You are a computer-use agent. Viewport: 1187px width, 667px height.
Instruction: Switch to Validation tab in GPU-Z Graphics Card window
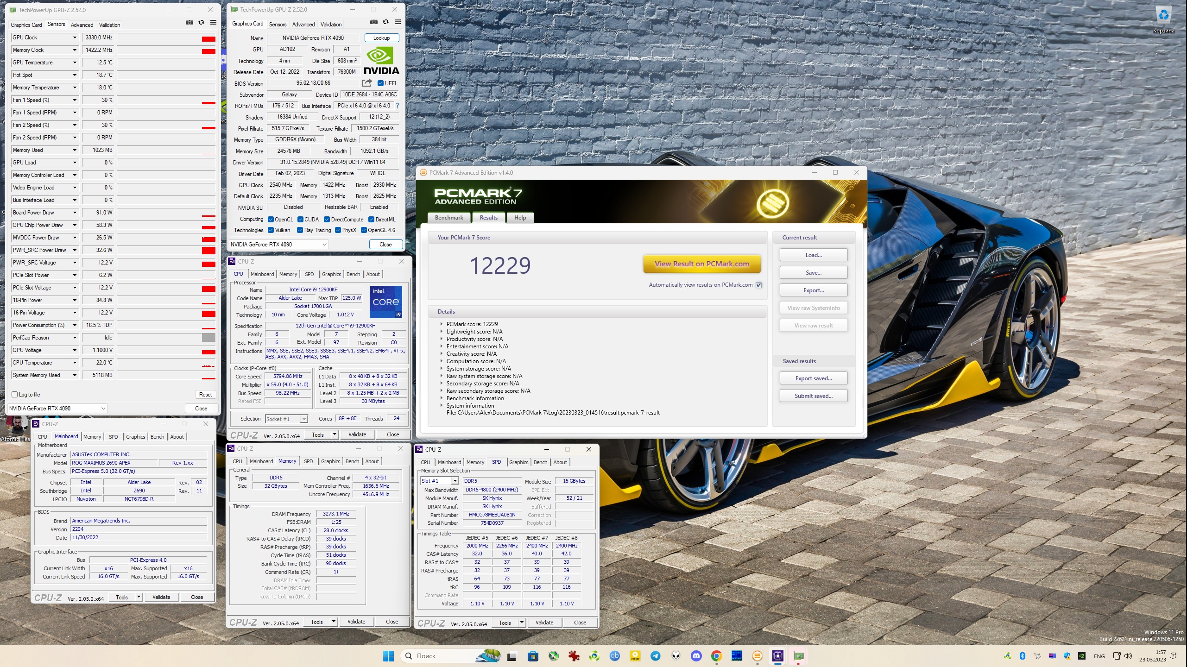331,25
